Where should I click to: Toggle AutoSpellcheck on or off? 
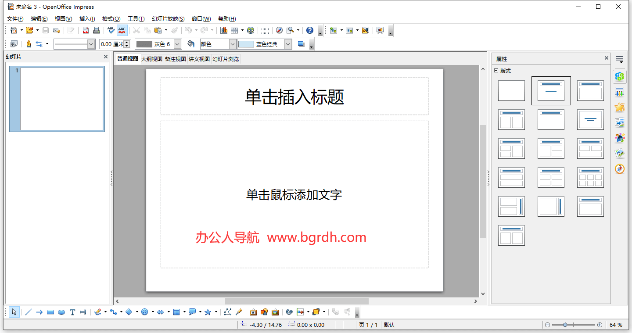click(x=122, y=30)
